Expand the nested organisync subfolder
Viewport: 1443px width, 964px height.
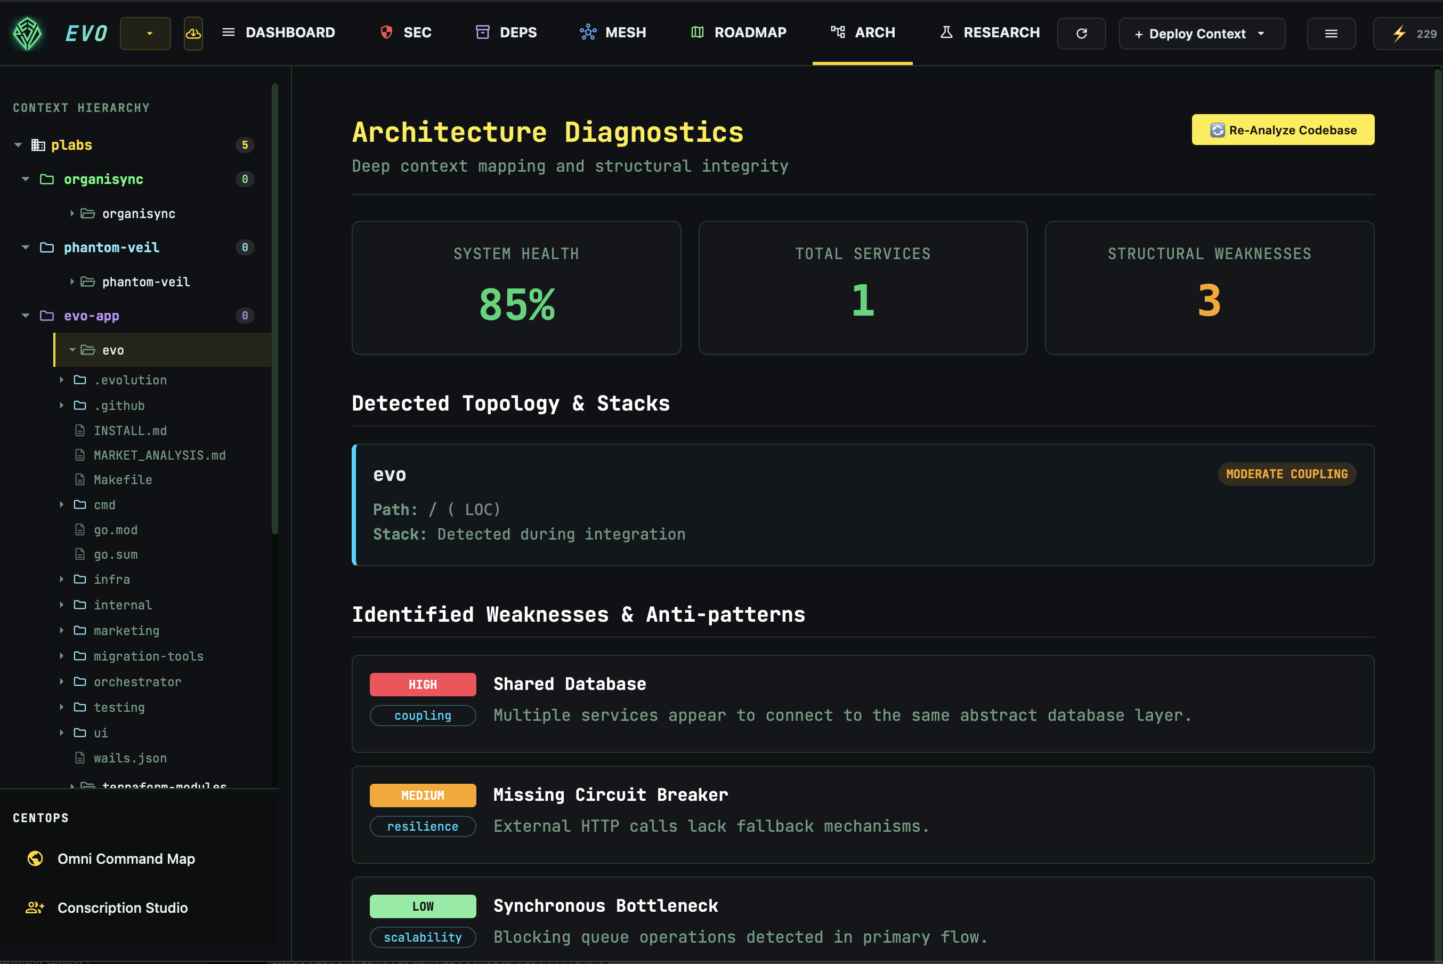click(72, 213)
